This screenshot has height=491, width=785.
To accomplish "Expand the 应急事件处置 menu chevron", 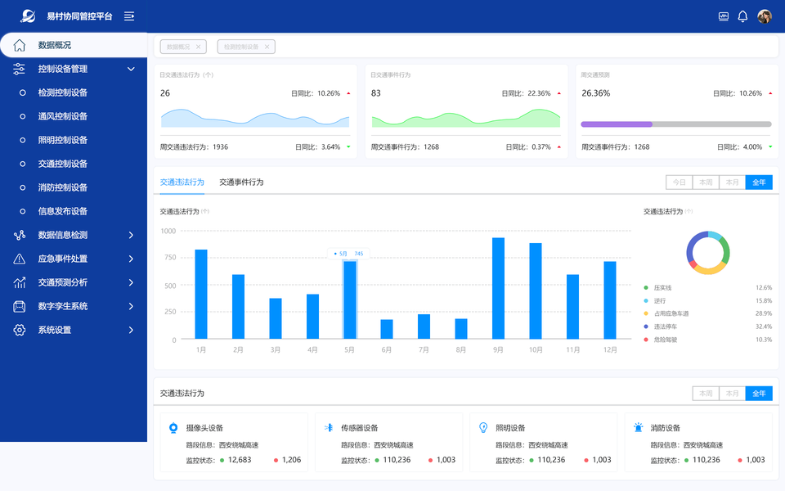I will point(131,259).
